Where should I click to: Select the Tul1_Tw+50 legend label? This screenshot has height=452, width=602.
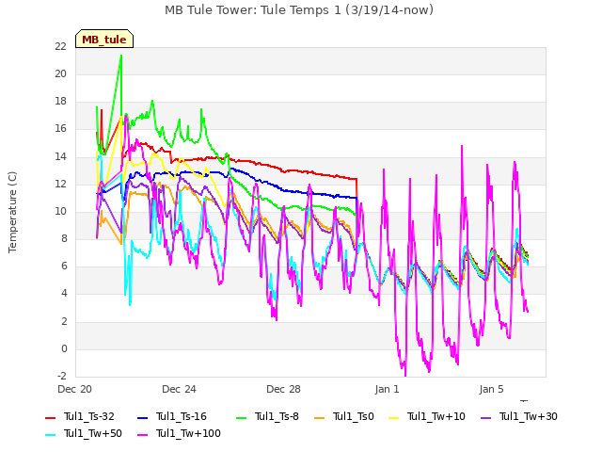pos(93,433)
